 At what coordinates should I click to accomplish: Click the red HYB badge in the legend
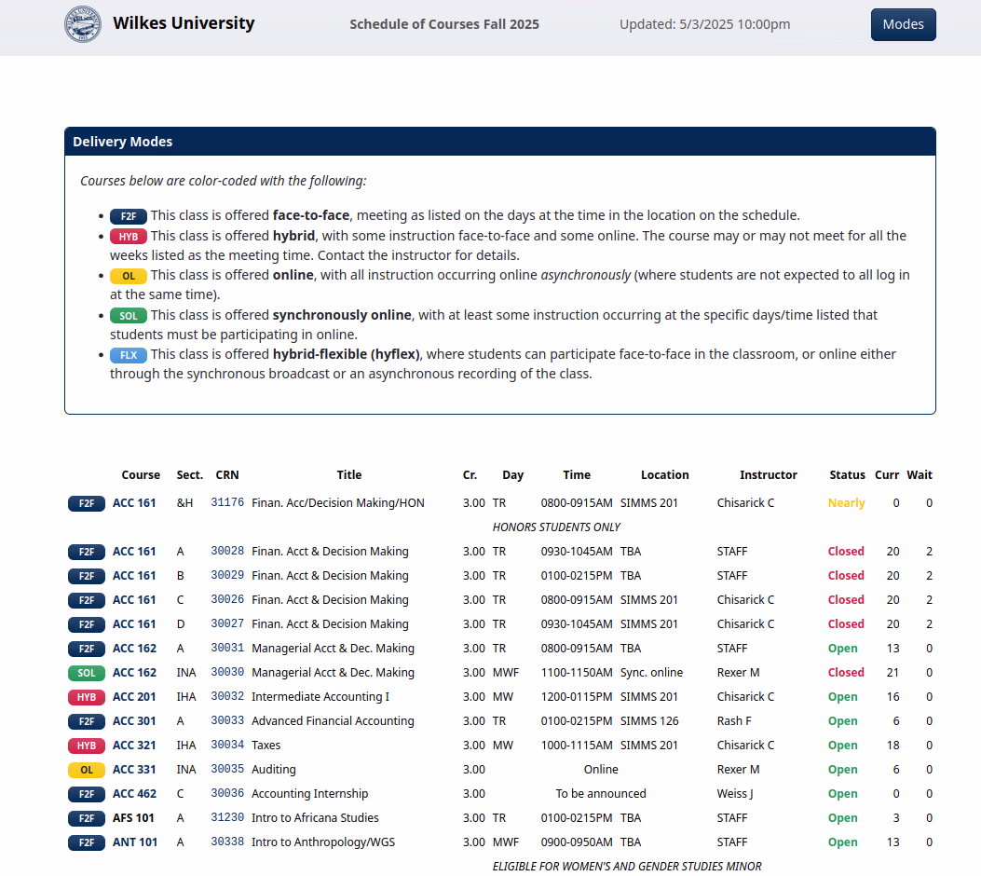tap(129, 236)
